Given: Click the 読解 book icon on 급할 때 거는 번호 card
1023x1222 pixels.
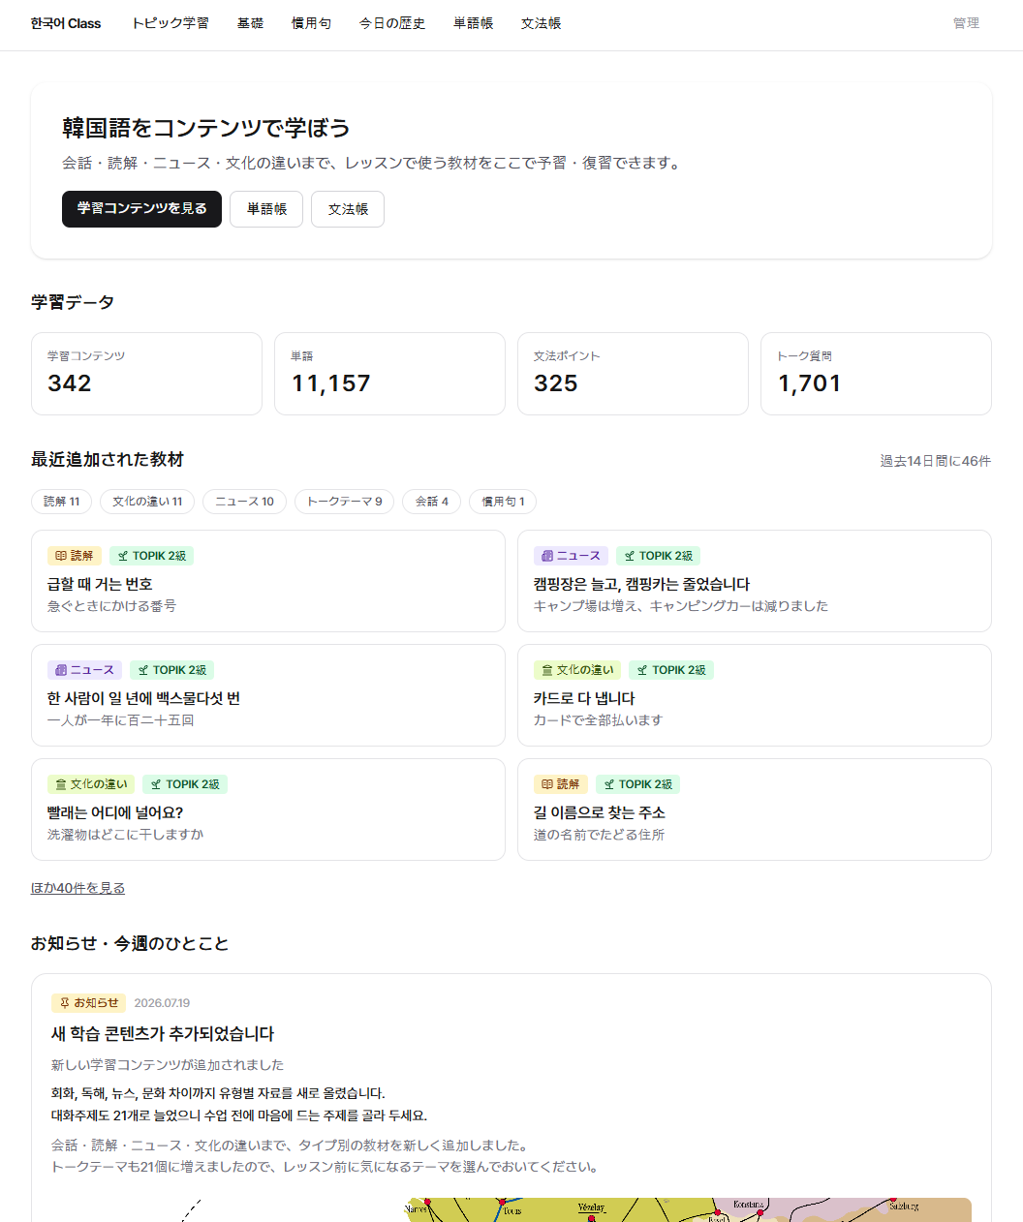Looking at the screenshot, I should (x=61, y=556).
